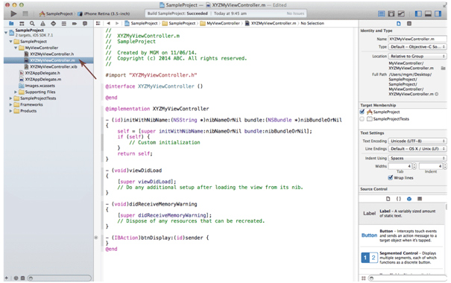Collapse the MyViewController group

click(16, 48)
